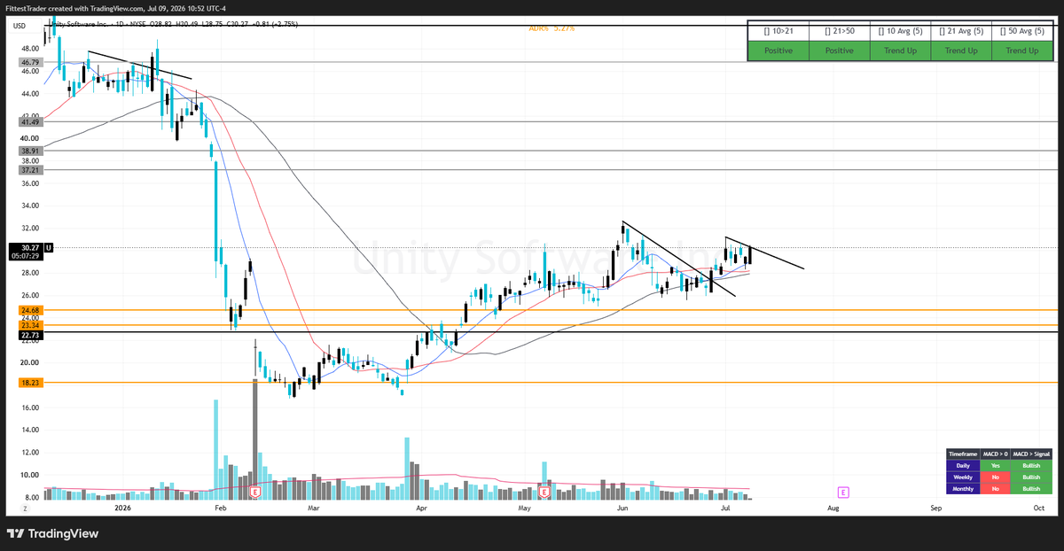Click the 46.79 price level label
Viewport: 1064px width, 551px height.
(31, 63)
